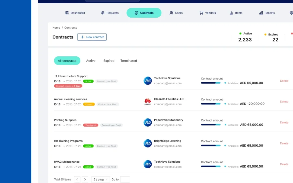The image size is (293, 183).
Task: Click the IT Infrastructure Support amount progress bar
Action: [211, 83]
